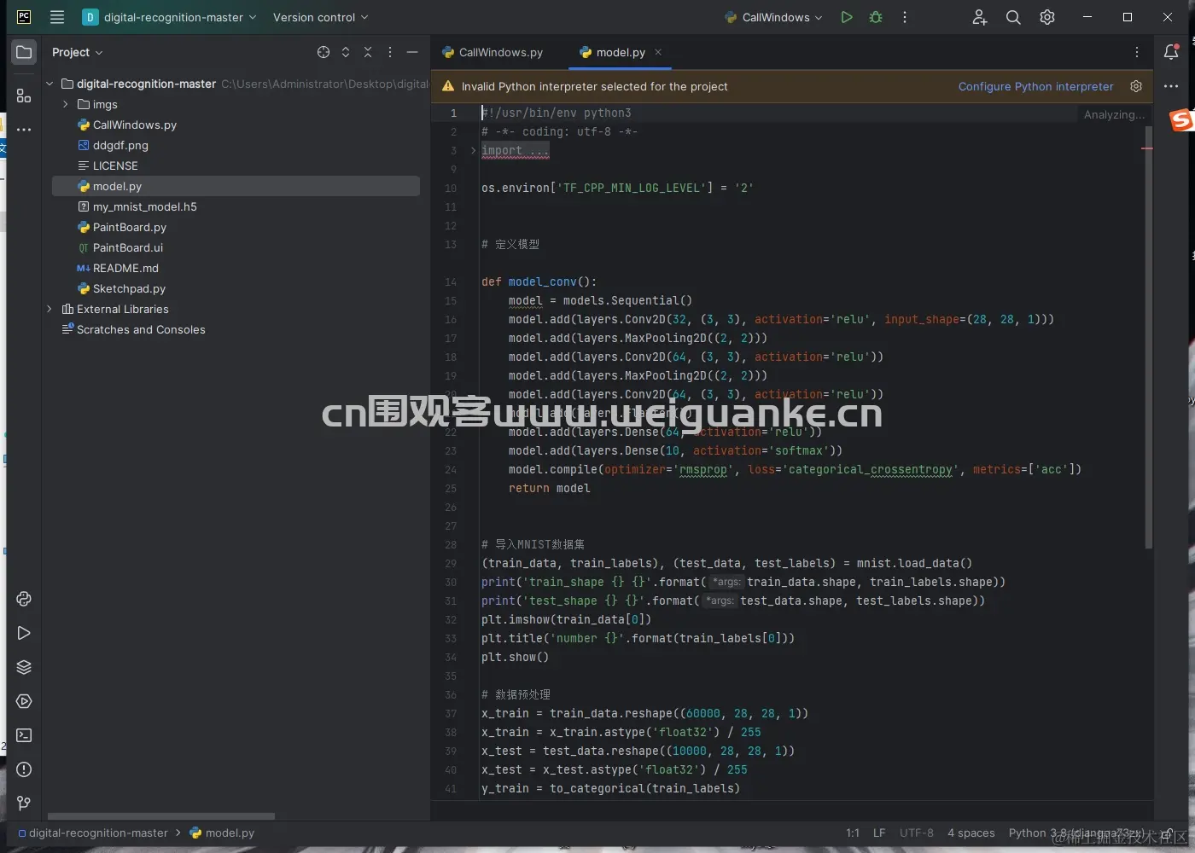
Task: Open the Project view options dropdown
Action: [77, 52]
